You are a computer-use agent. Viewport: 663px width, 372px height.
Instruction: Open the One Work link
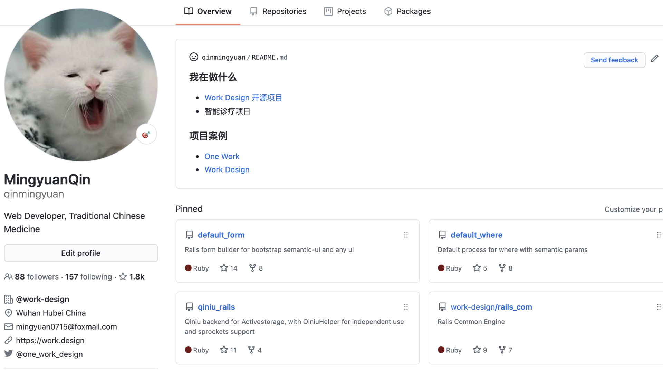[x=222, y=156]
